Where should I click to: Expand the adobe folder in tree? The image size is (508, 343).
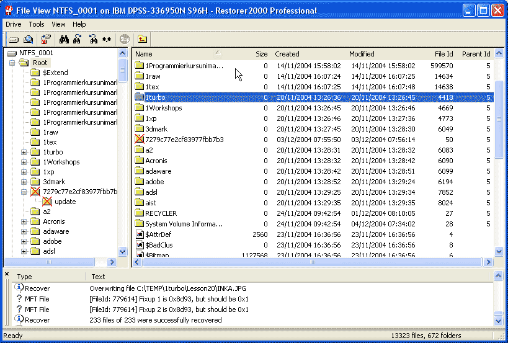24,241
